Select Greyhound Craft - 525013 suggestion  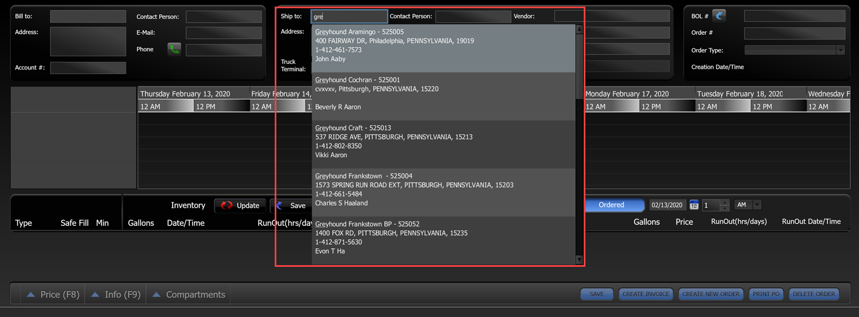point(443,145)
